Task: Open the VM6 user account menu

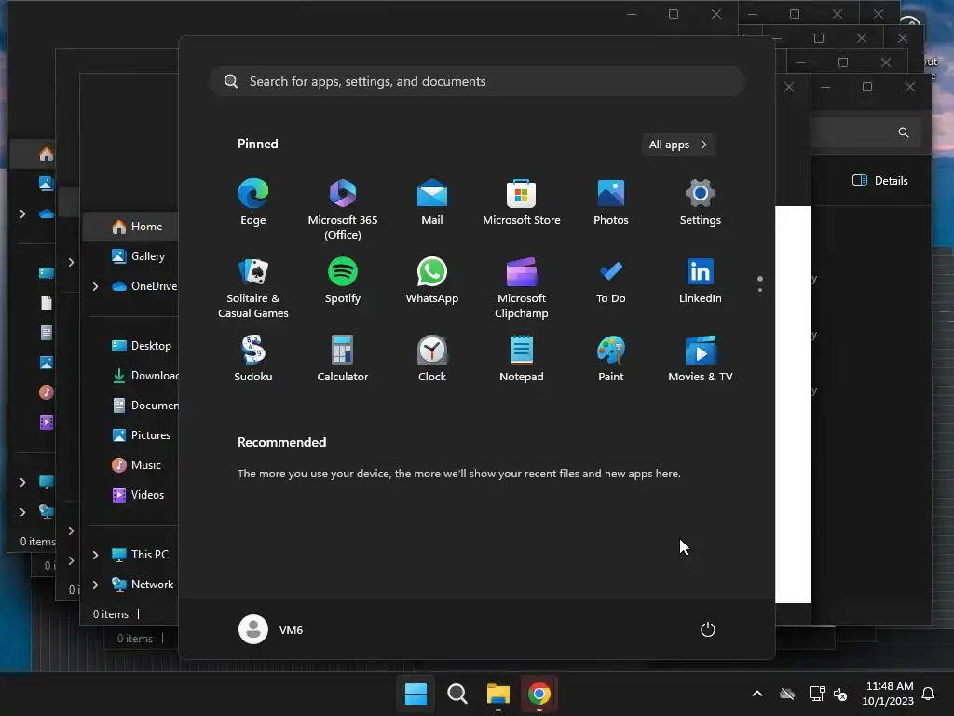Action: (271, 629)
